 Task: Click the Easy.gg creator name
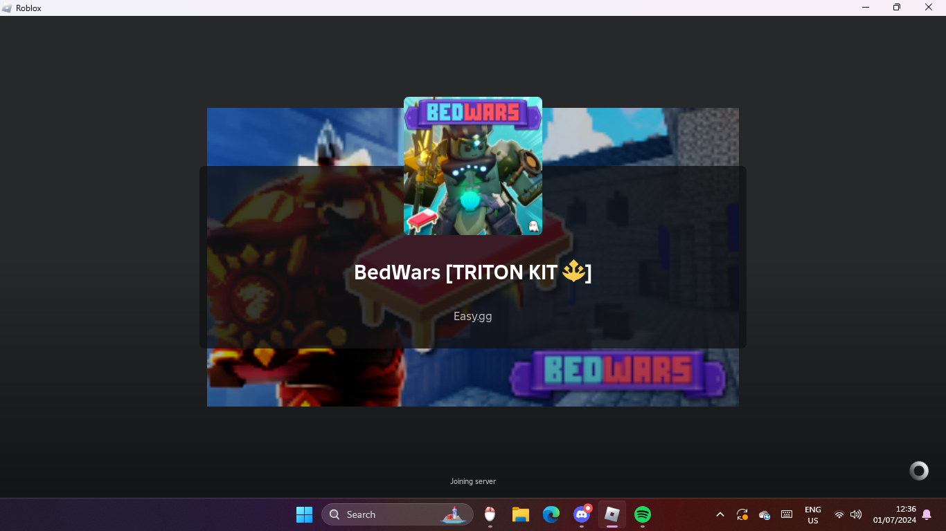pos(473,317)
